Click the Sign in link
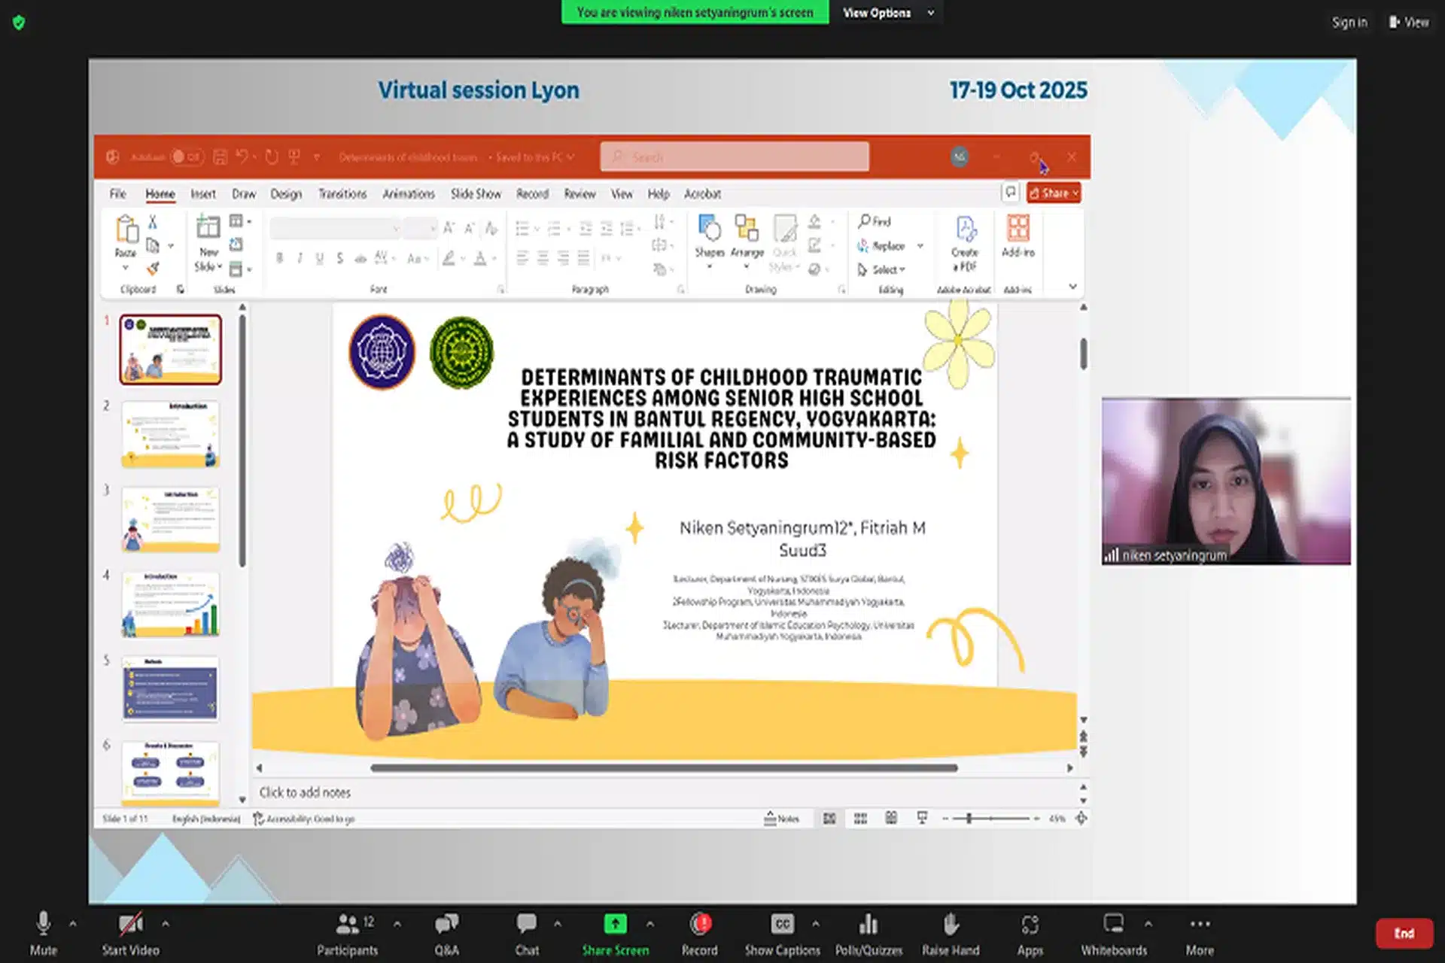This screenshot has width=1445, height=963. (1349, 23)
